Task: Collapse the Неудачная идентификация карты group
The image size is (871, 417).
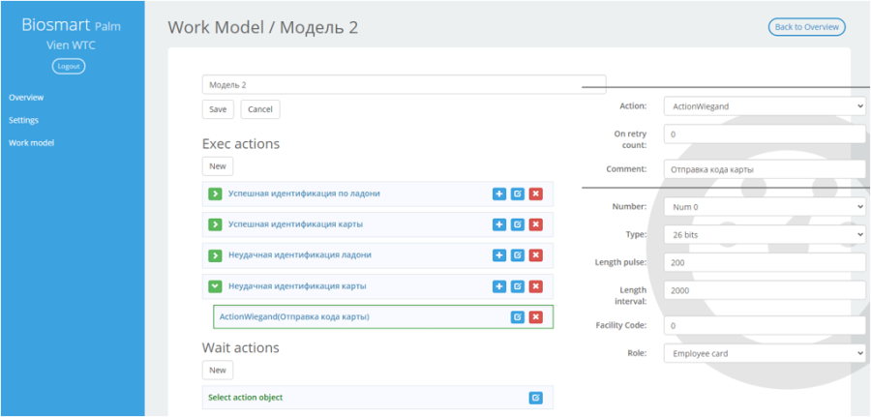Action: (x=215, y=286)
